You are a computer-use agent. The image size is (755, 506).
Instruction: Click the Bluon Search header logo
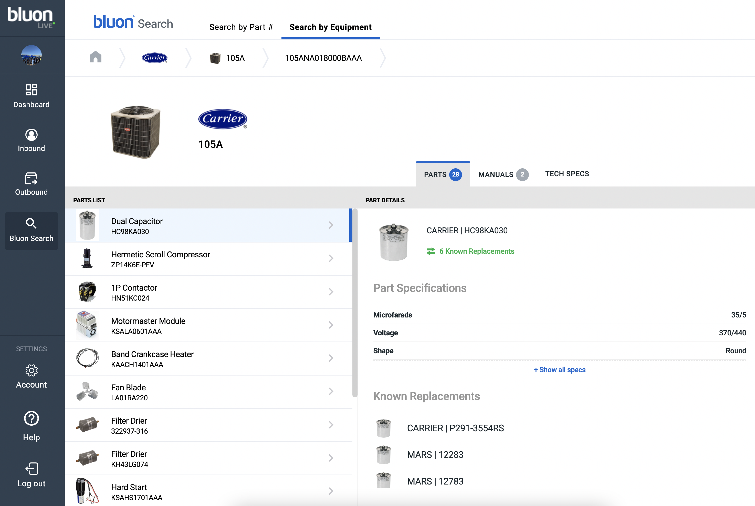coord(133,22)
